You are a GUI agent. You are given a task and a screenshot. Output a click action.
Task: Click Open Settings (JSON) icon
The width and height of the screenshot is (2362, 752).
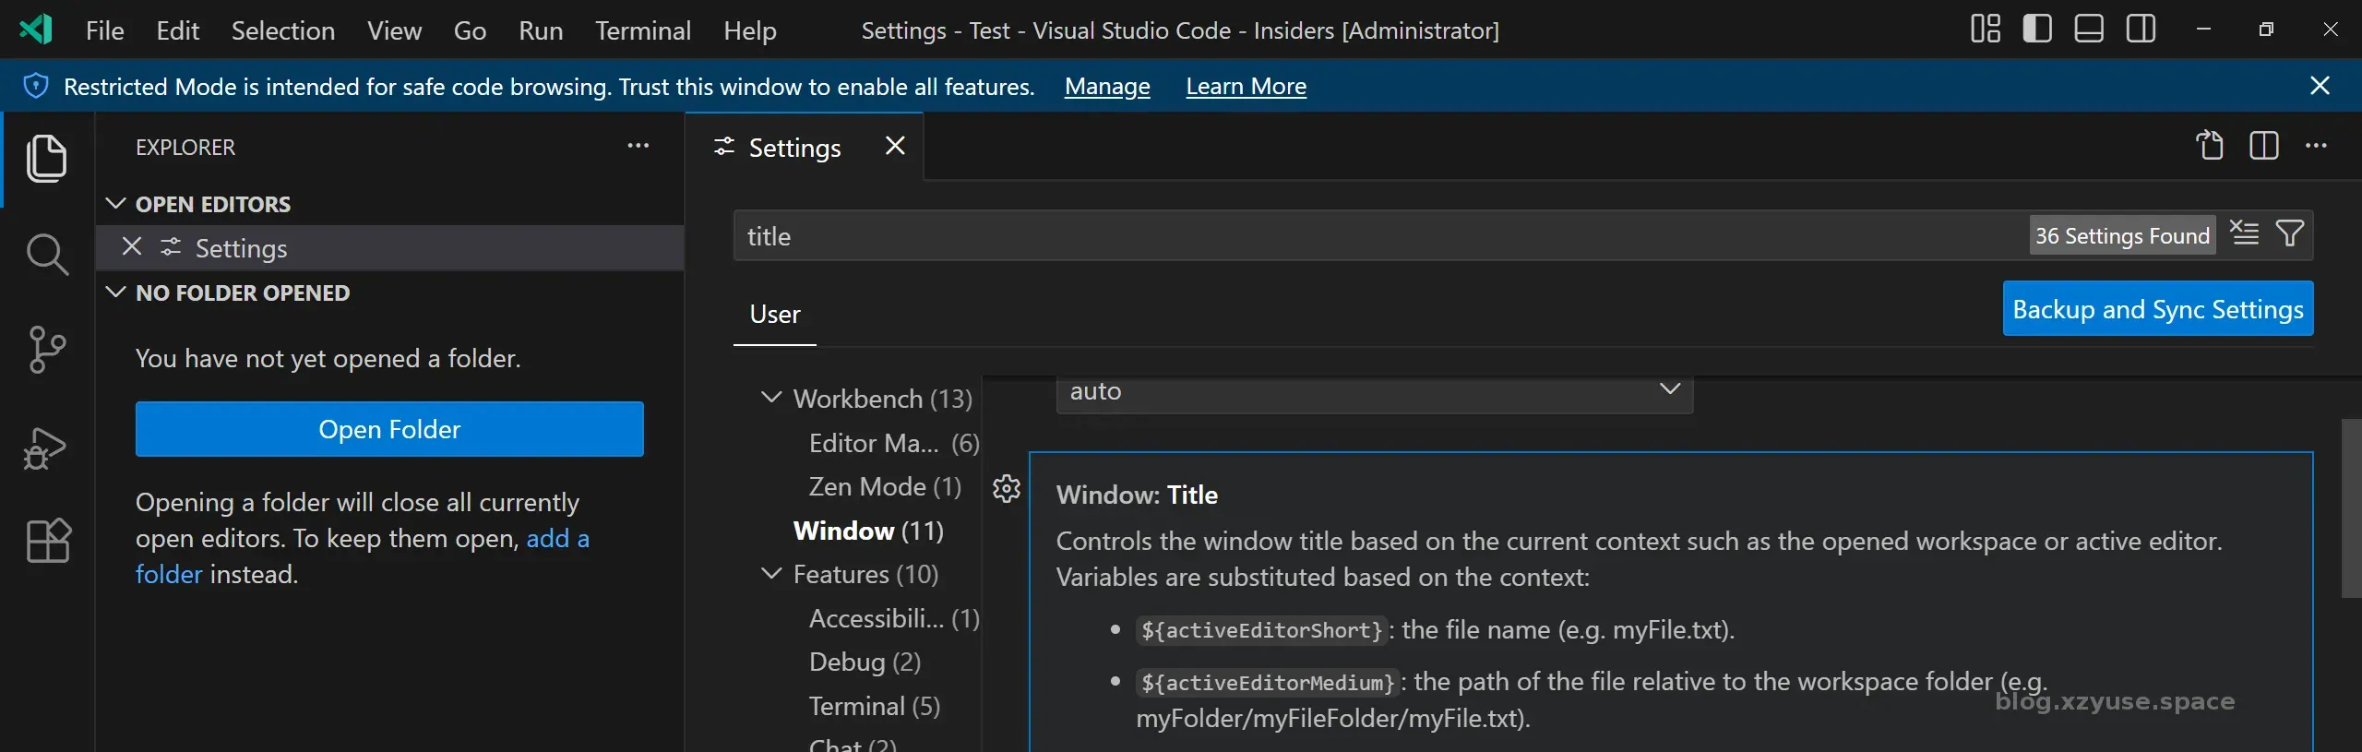(2210, 146)
